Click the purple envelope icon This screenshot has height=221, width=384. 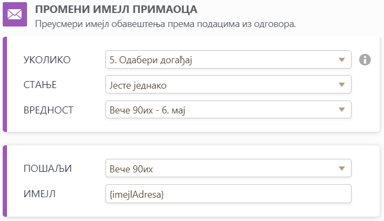(x=15, y=15)
